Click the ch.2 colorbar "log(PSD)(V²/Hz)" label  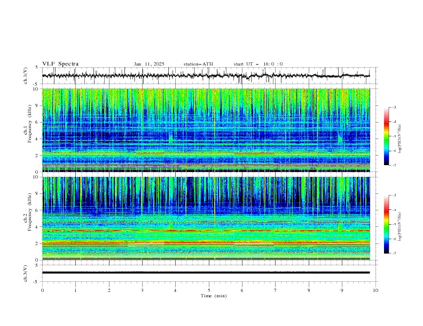(x=400, y=227)
